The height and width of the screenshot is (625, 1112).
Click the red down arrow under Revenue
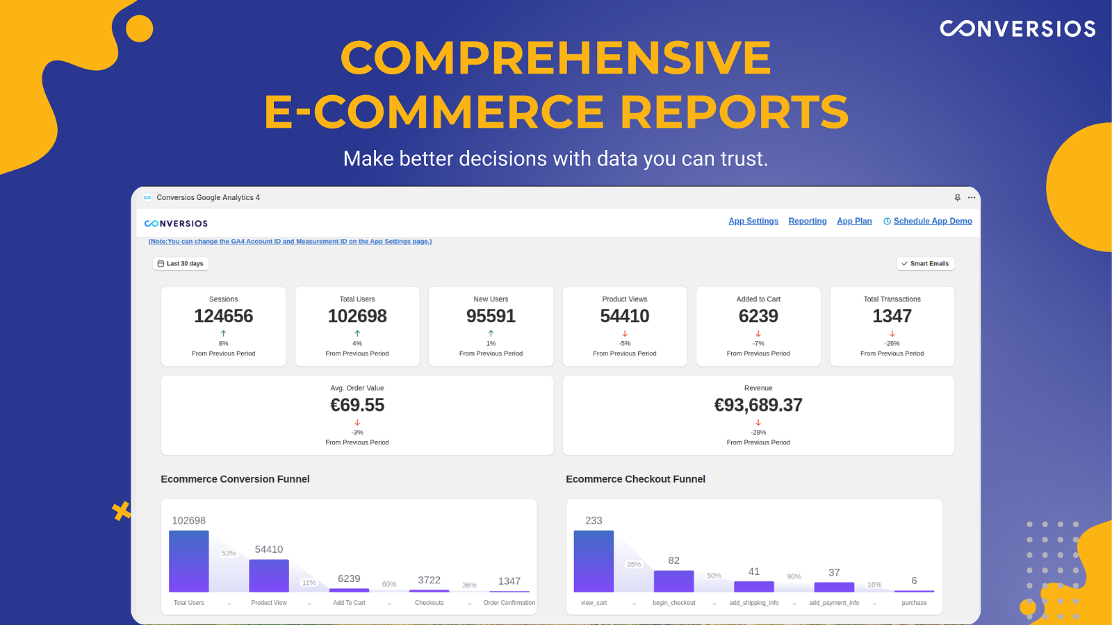point(758,422)
